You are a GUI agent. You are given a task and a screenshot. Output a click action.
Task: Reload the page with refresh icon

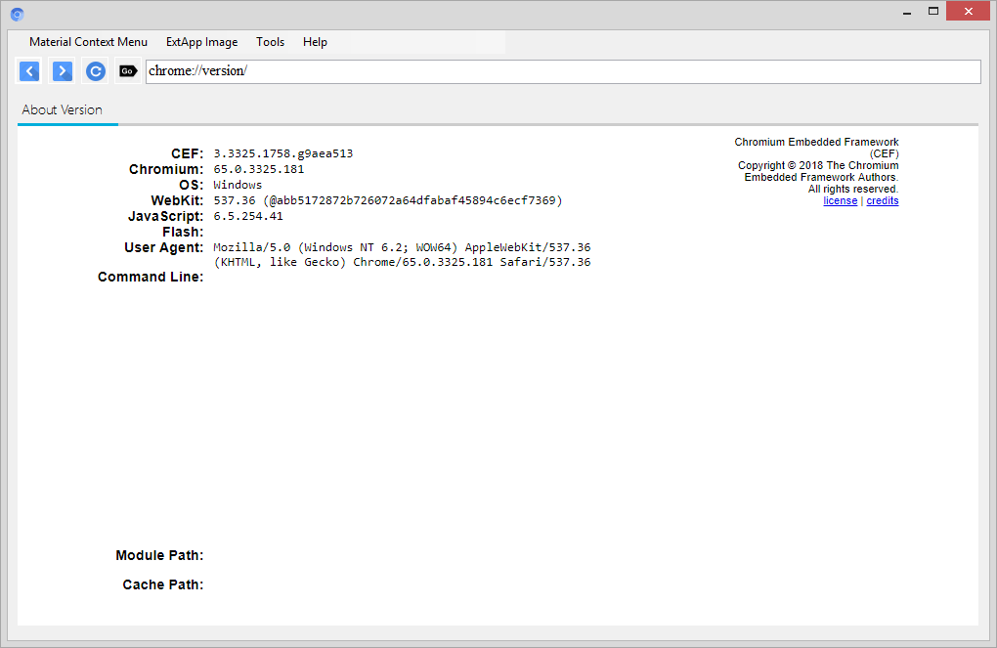point(96,71)
